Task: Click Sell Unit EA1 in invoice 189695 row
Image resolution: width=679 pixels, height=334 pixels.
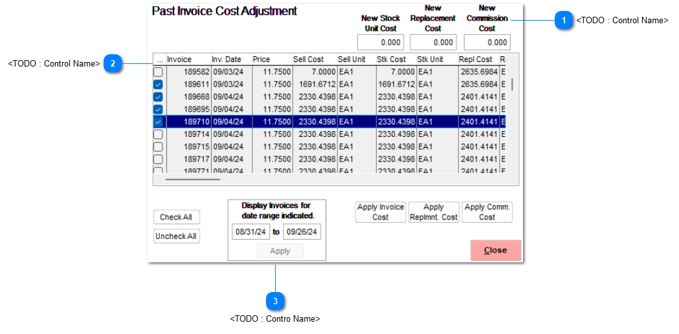Action: 356,109
